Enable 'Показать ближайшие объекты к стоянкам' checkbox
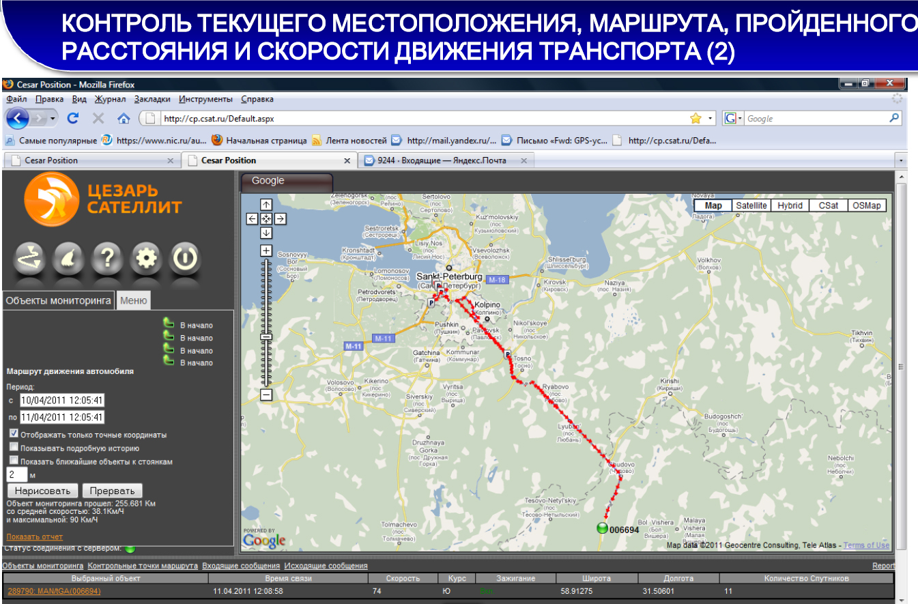This screenshot has width=918, height=604. (14, 461)
